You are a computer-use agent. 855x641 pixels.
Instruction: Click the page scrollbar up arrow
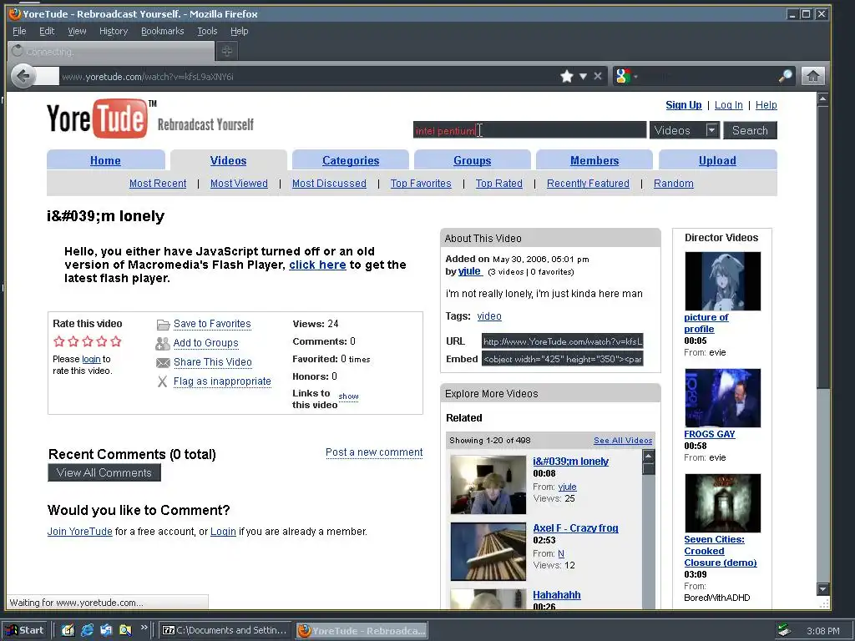[822, 98]
